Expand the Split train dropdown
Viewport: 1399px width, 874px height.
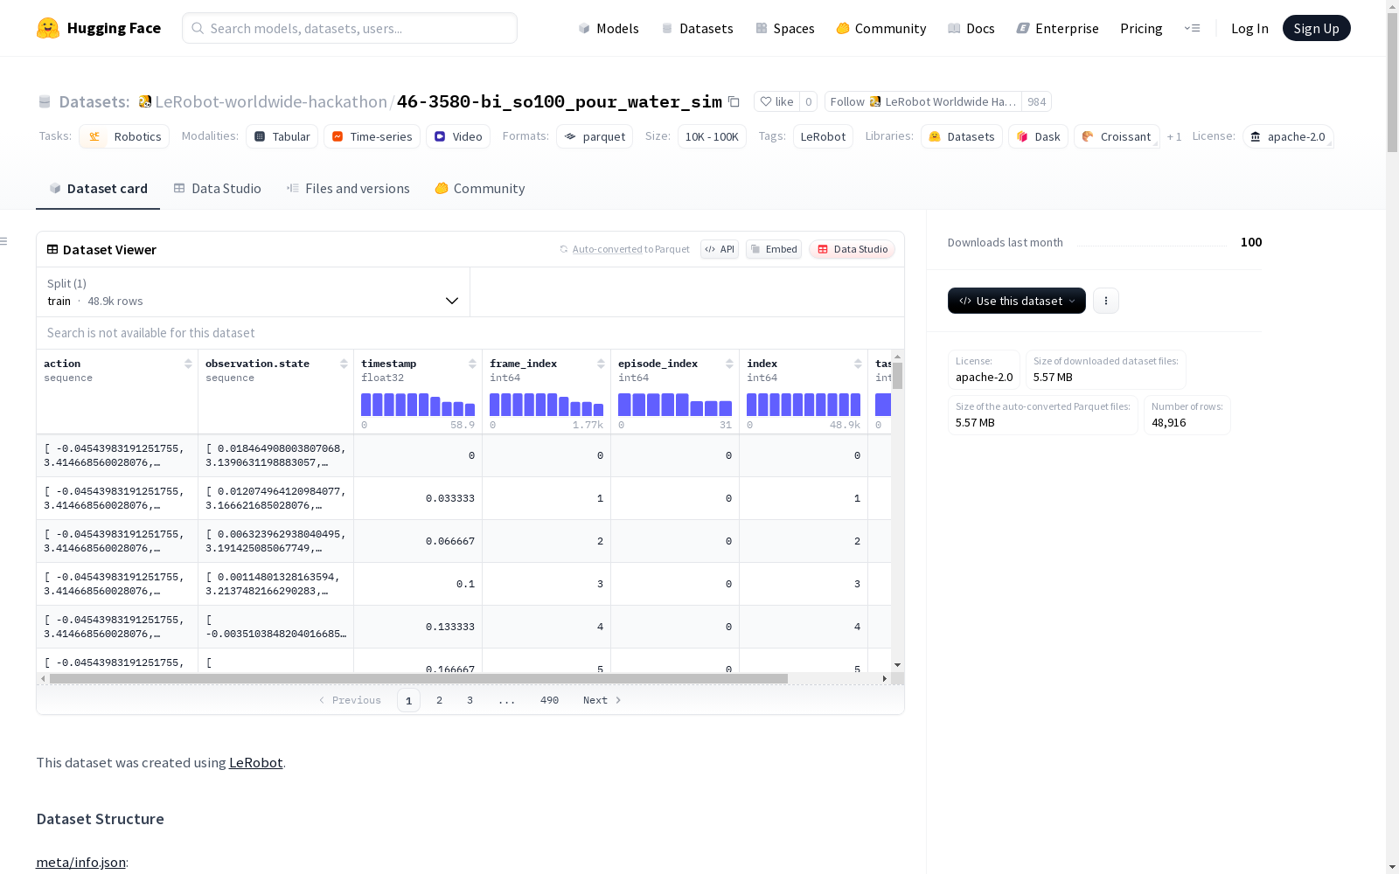[x=254, y=292]
